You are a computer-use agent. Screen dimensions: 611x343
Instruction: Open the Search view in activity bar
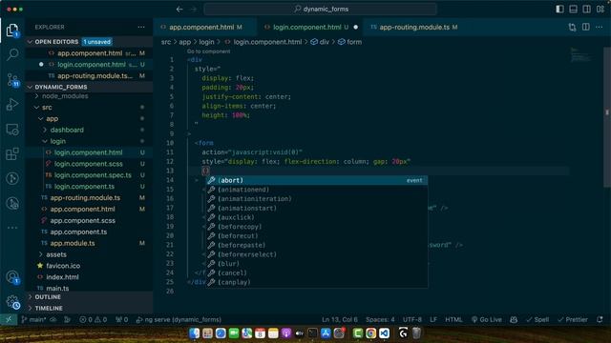pos(12,54)
